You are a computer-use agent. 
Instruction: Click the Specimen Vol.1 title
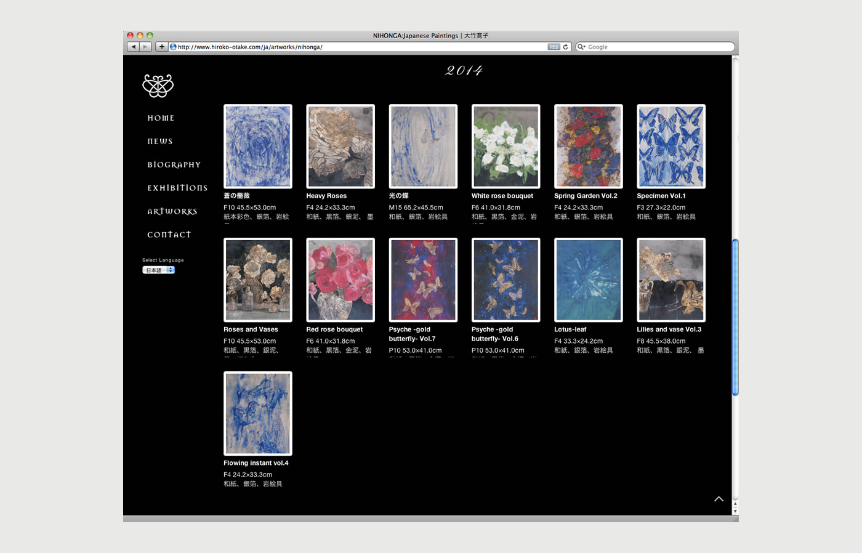point(661,196)
